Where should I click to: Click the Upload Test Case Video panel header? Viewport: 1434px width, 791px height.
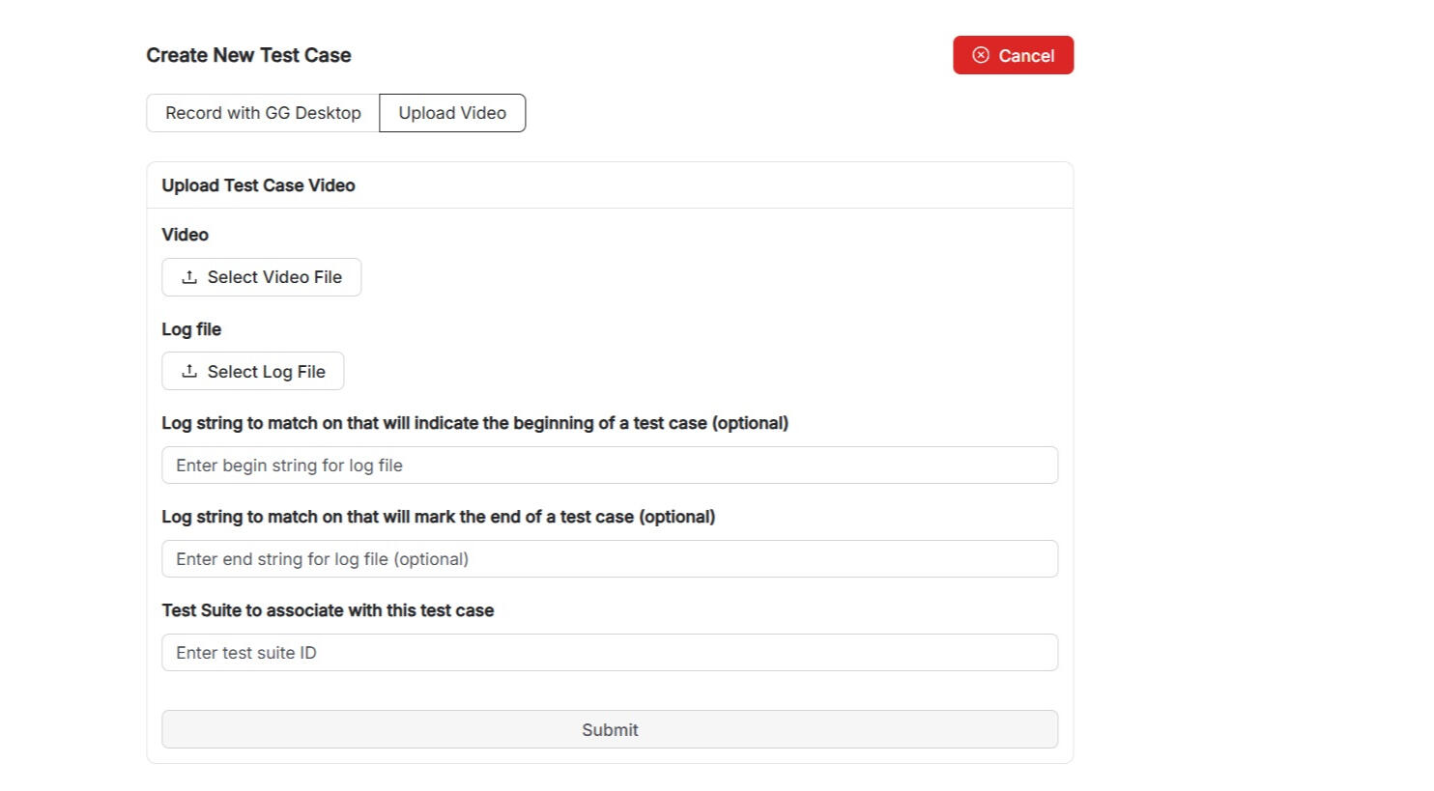[258, 184]
